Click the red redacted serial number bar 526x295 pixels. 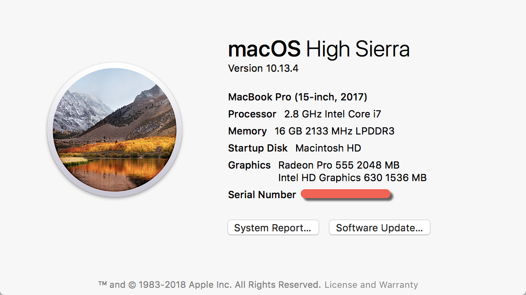(x=346, y=194)
